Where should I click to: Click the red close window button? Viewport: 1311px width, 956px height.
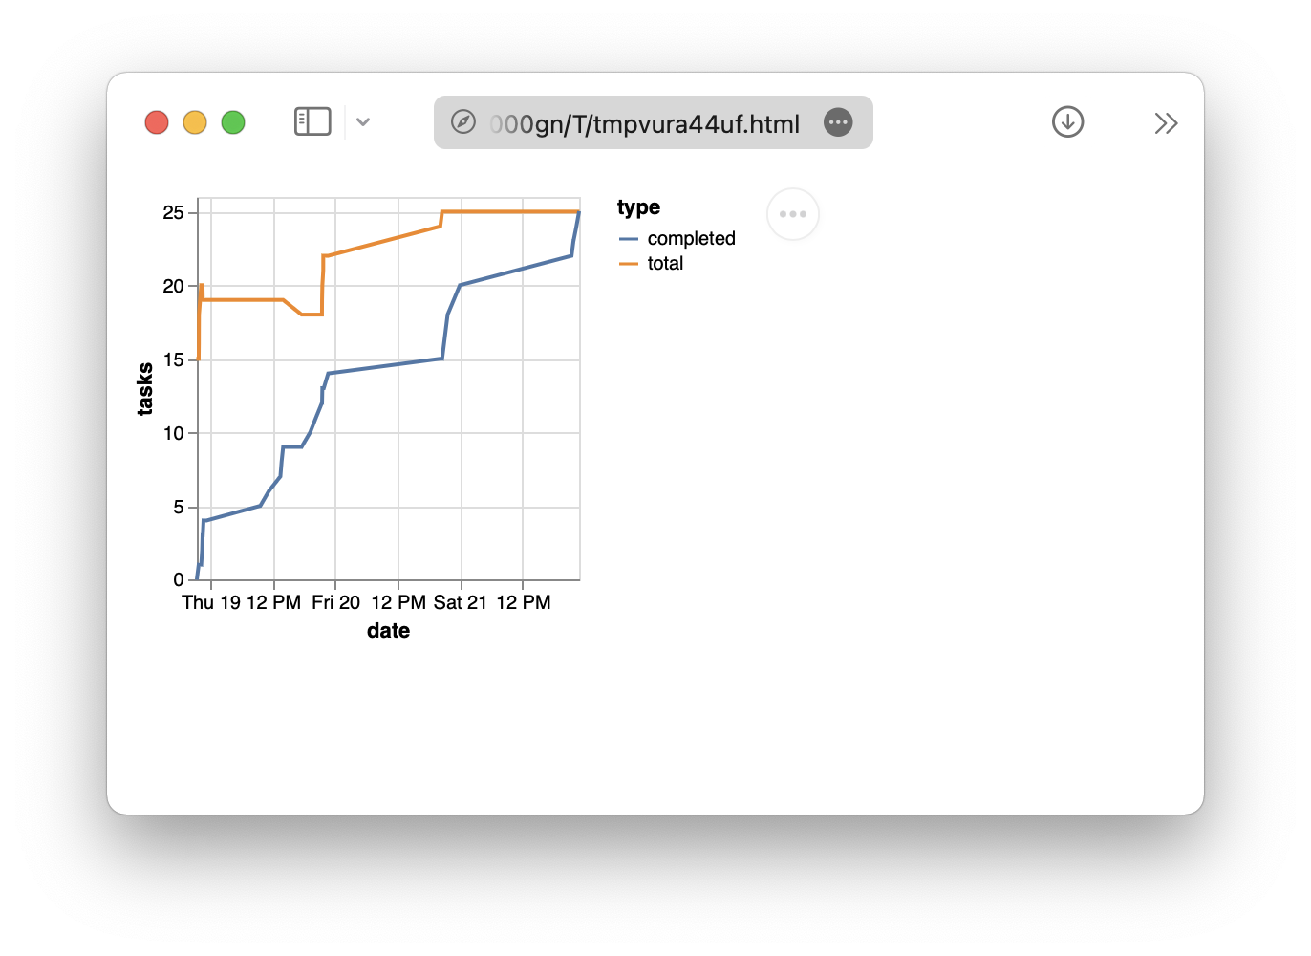157,122
